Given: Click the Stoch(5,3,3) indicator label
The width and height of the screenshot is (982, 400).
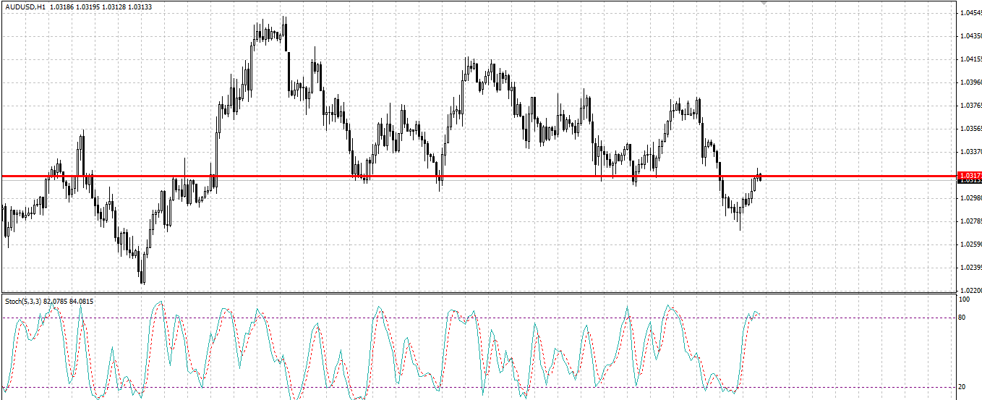Looking at the screenshot, I should (x=22, y=301).
